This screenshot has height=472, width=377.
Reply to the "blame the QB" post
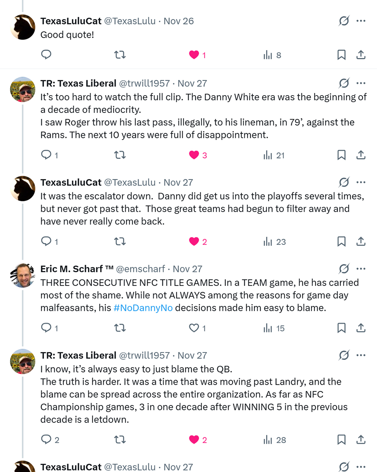pos(46,440)
